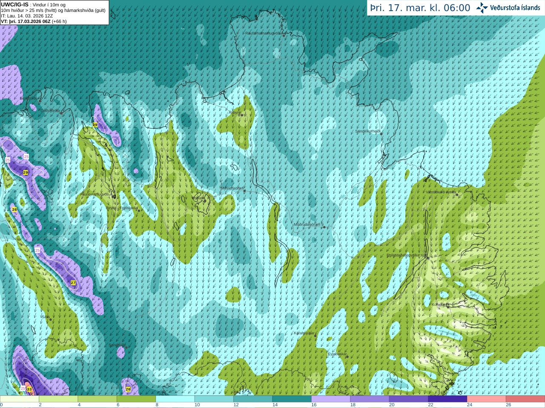Click the 12–14 m/s medium teal legend swatch
The width and height of the screenshot is (545, 408).
point(253,399)
